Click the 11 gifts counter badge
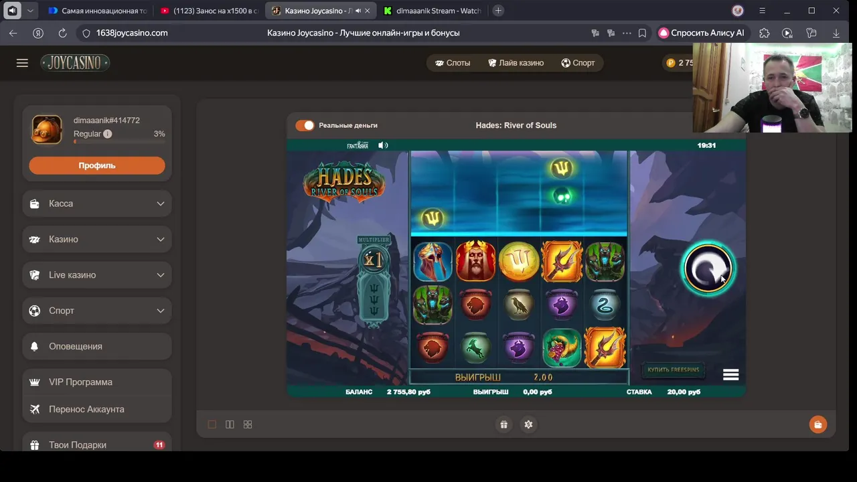 pyautogui.click(x=159, y=445)
